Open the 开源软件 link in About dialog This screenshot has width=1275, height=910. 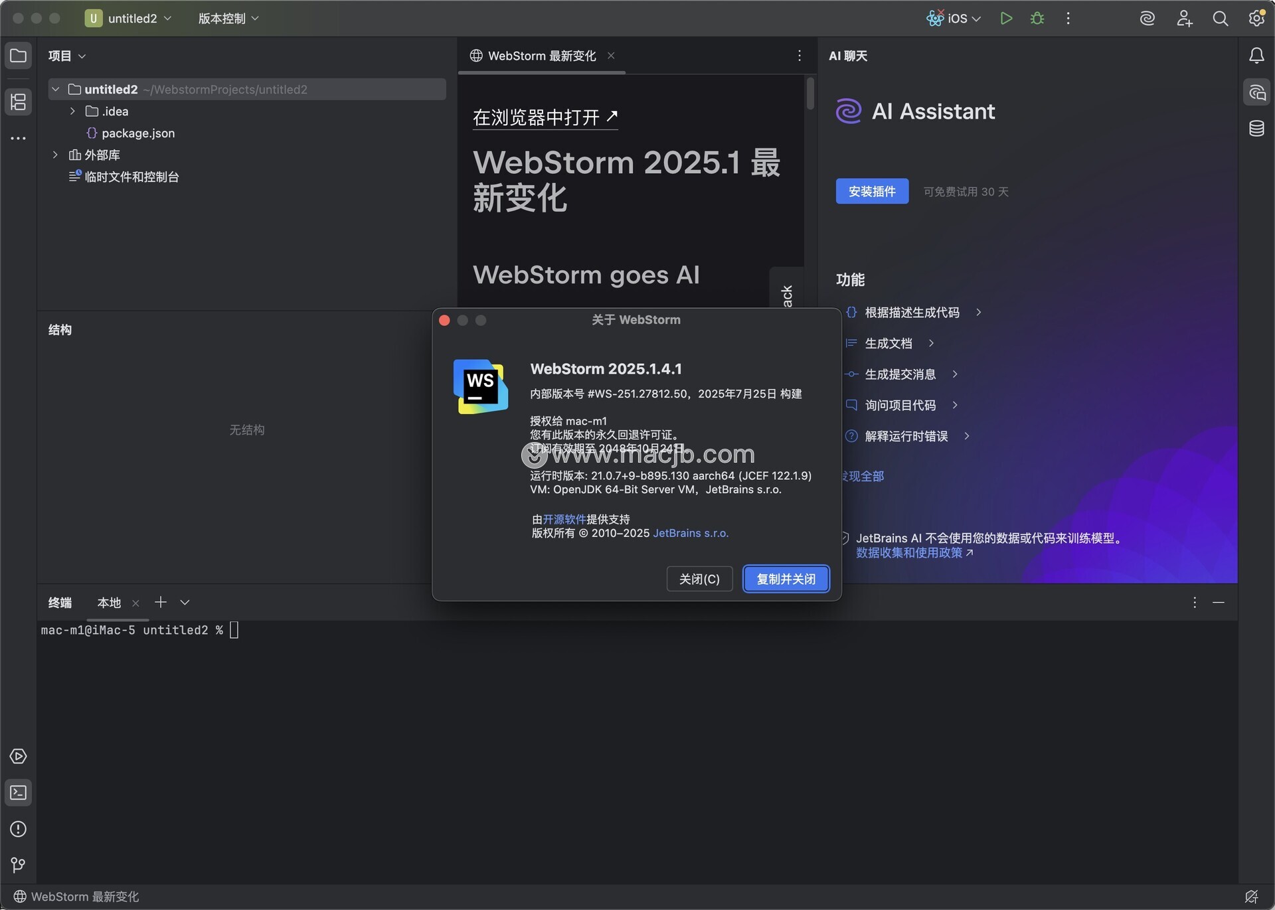564,519
